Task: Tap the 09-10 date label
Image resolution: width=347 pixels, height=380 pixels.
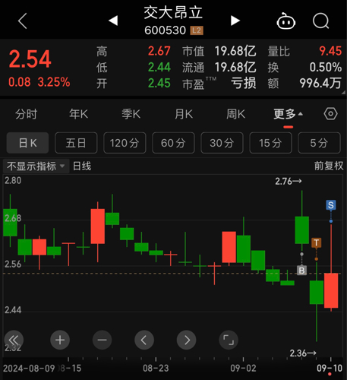Action: [x=330, y=369]
